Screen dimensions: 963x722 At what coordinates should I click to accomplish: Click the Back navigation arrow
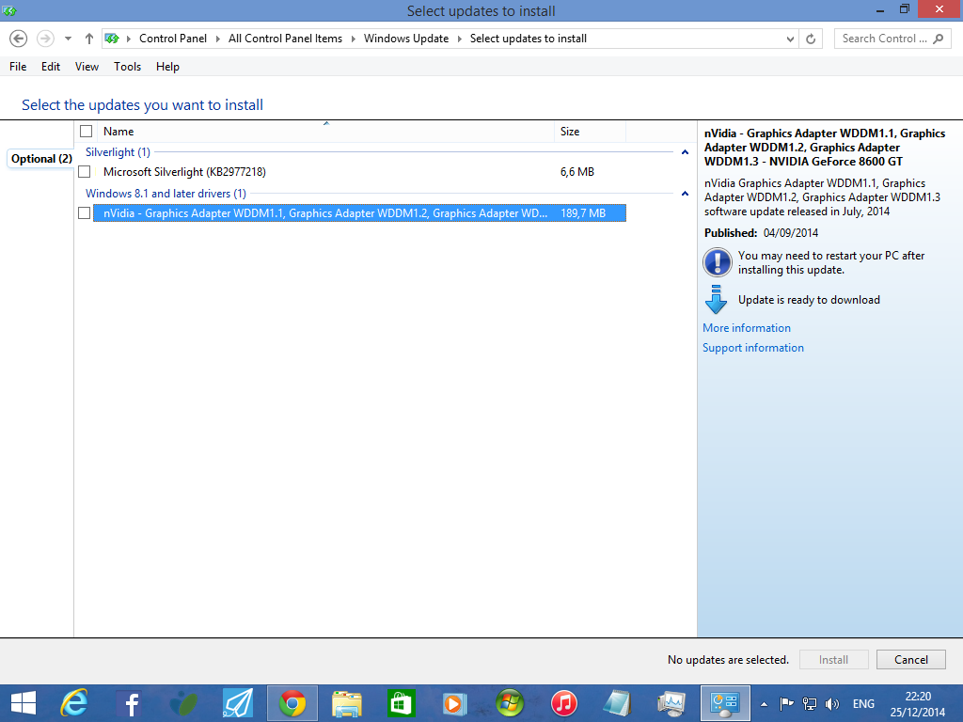(x=18, y=39)
